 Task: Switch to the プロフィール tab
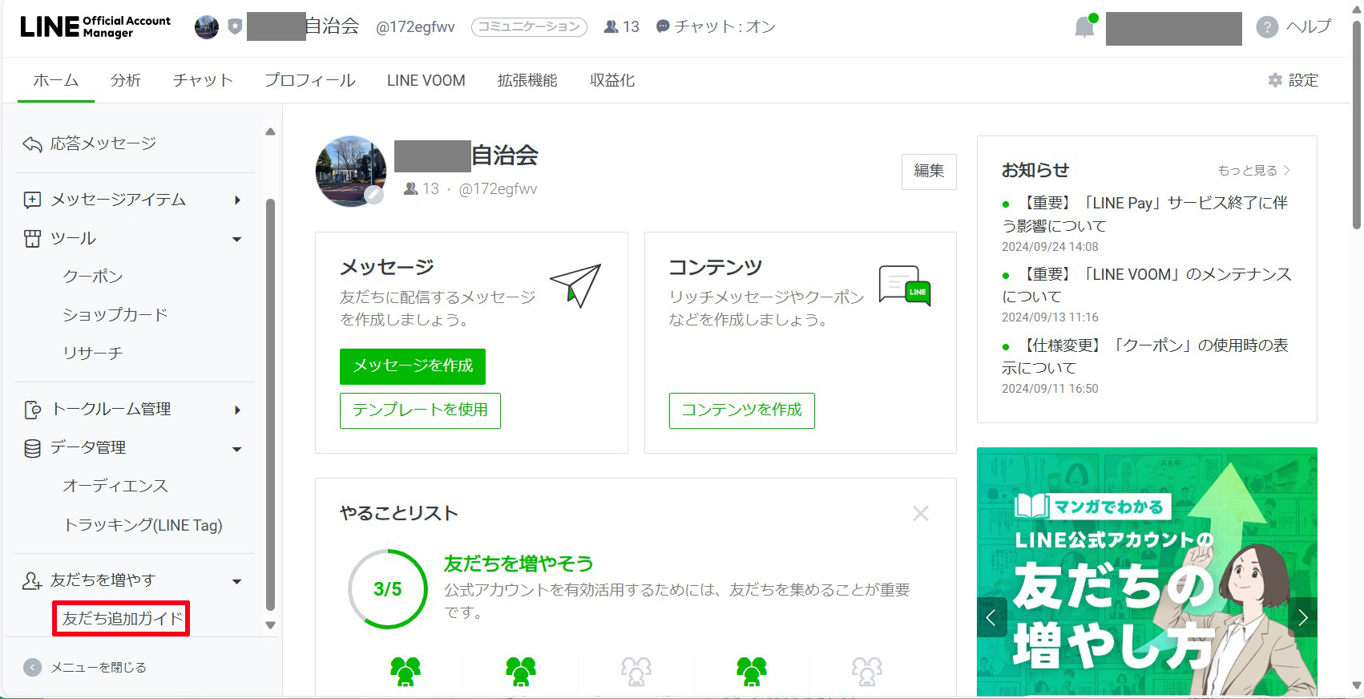pos(310,80)
